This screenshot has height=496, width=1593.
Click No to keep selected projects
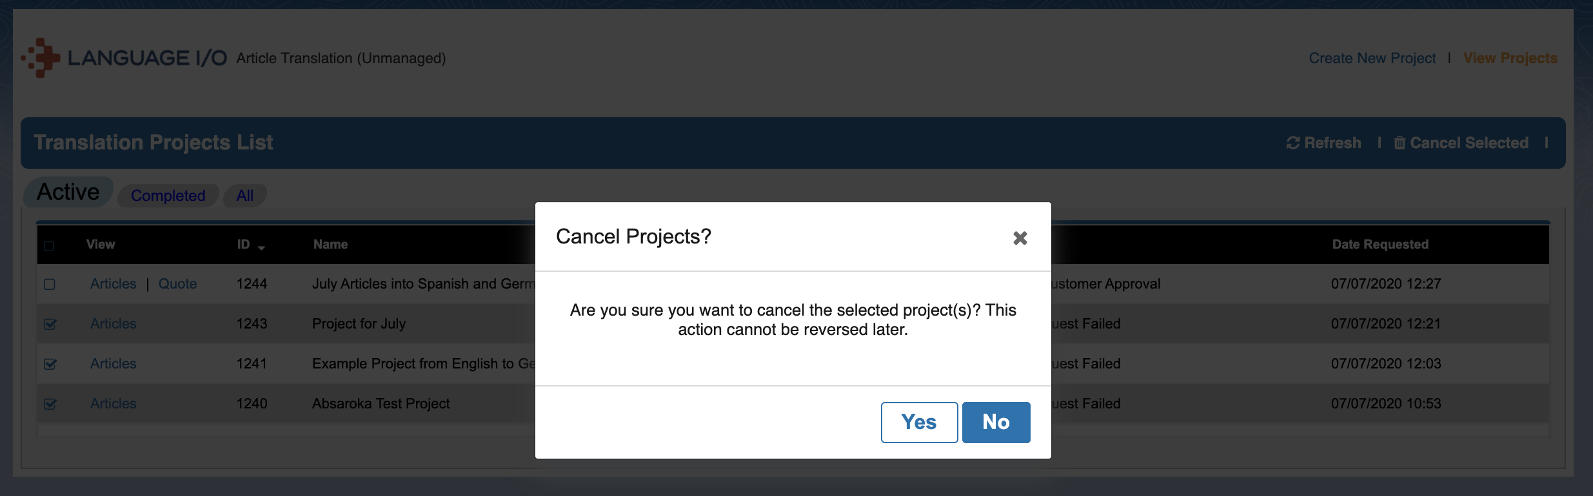point(996,423)
